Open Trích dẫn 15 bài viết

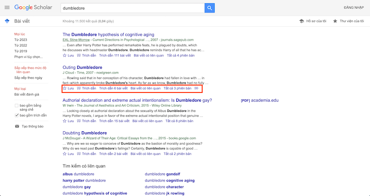click(114, 121)
